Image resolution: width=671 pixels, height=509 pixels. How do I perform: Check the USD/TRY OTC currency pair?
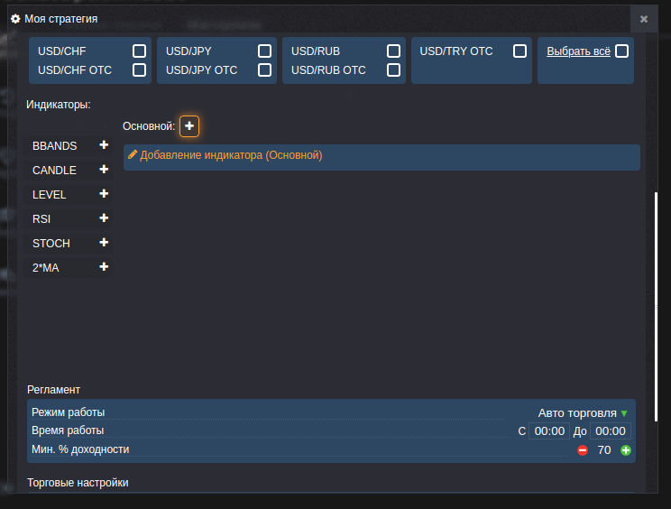(519, 51)
